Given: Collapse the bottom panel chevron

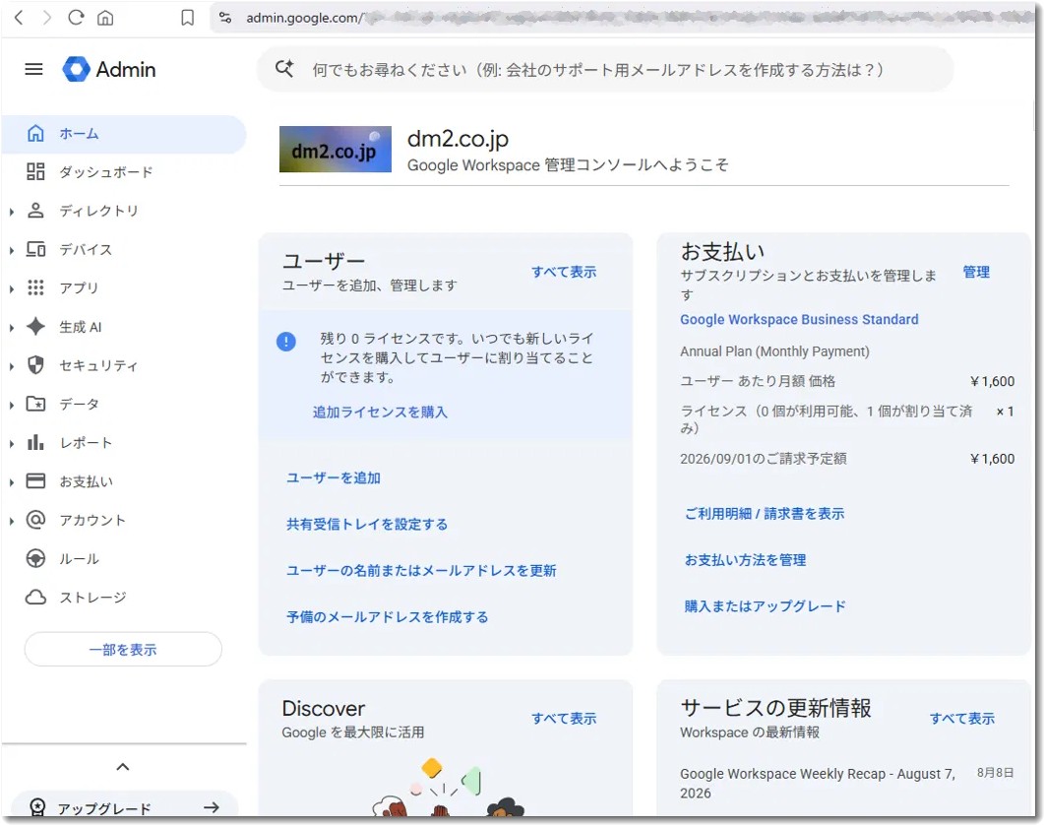Looking at the screenshot, I should (x=123, y=767).
